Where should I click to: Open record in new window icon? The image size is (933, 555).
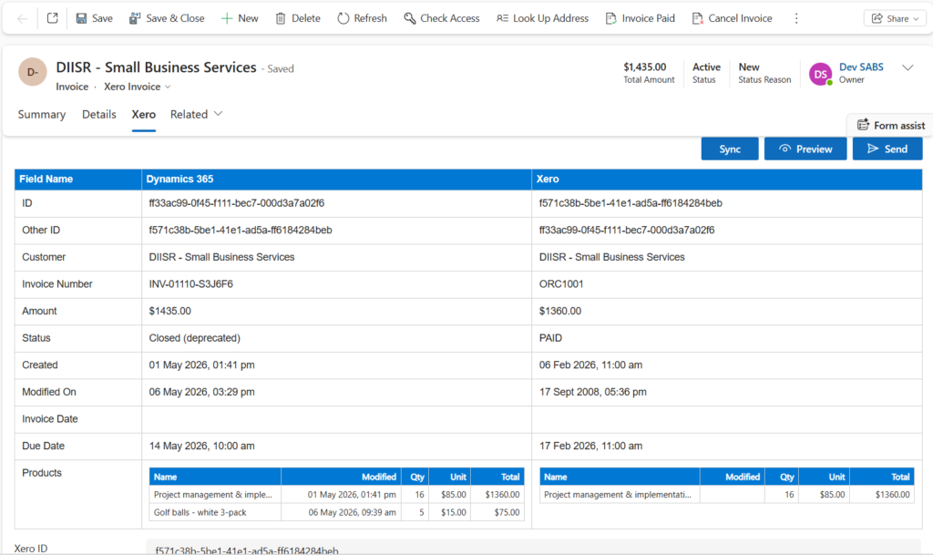tap(52, 18)
